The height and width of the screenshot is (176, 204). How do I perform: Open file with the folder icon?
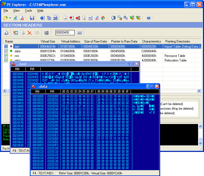point(6,18)
